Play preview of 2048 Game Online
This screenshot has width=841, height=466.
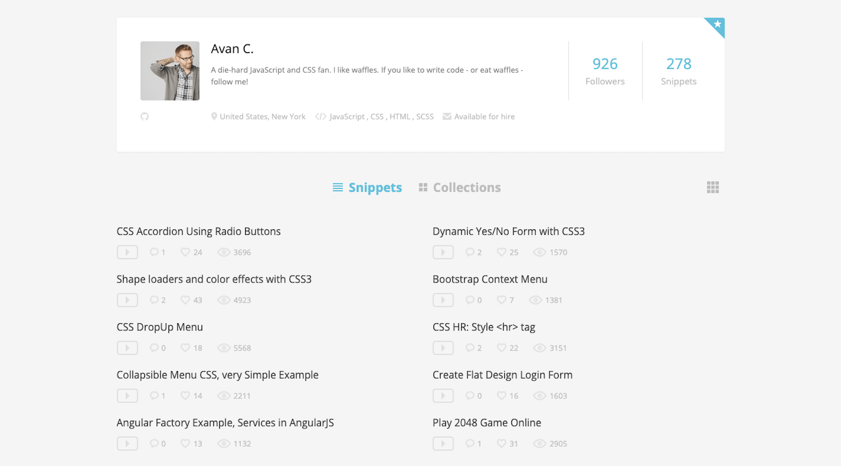[443, 443]
